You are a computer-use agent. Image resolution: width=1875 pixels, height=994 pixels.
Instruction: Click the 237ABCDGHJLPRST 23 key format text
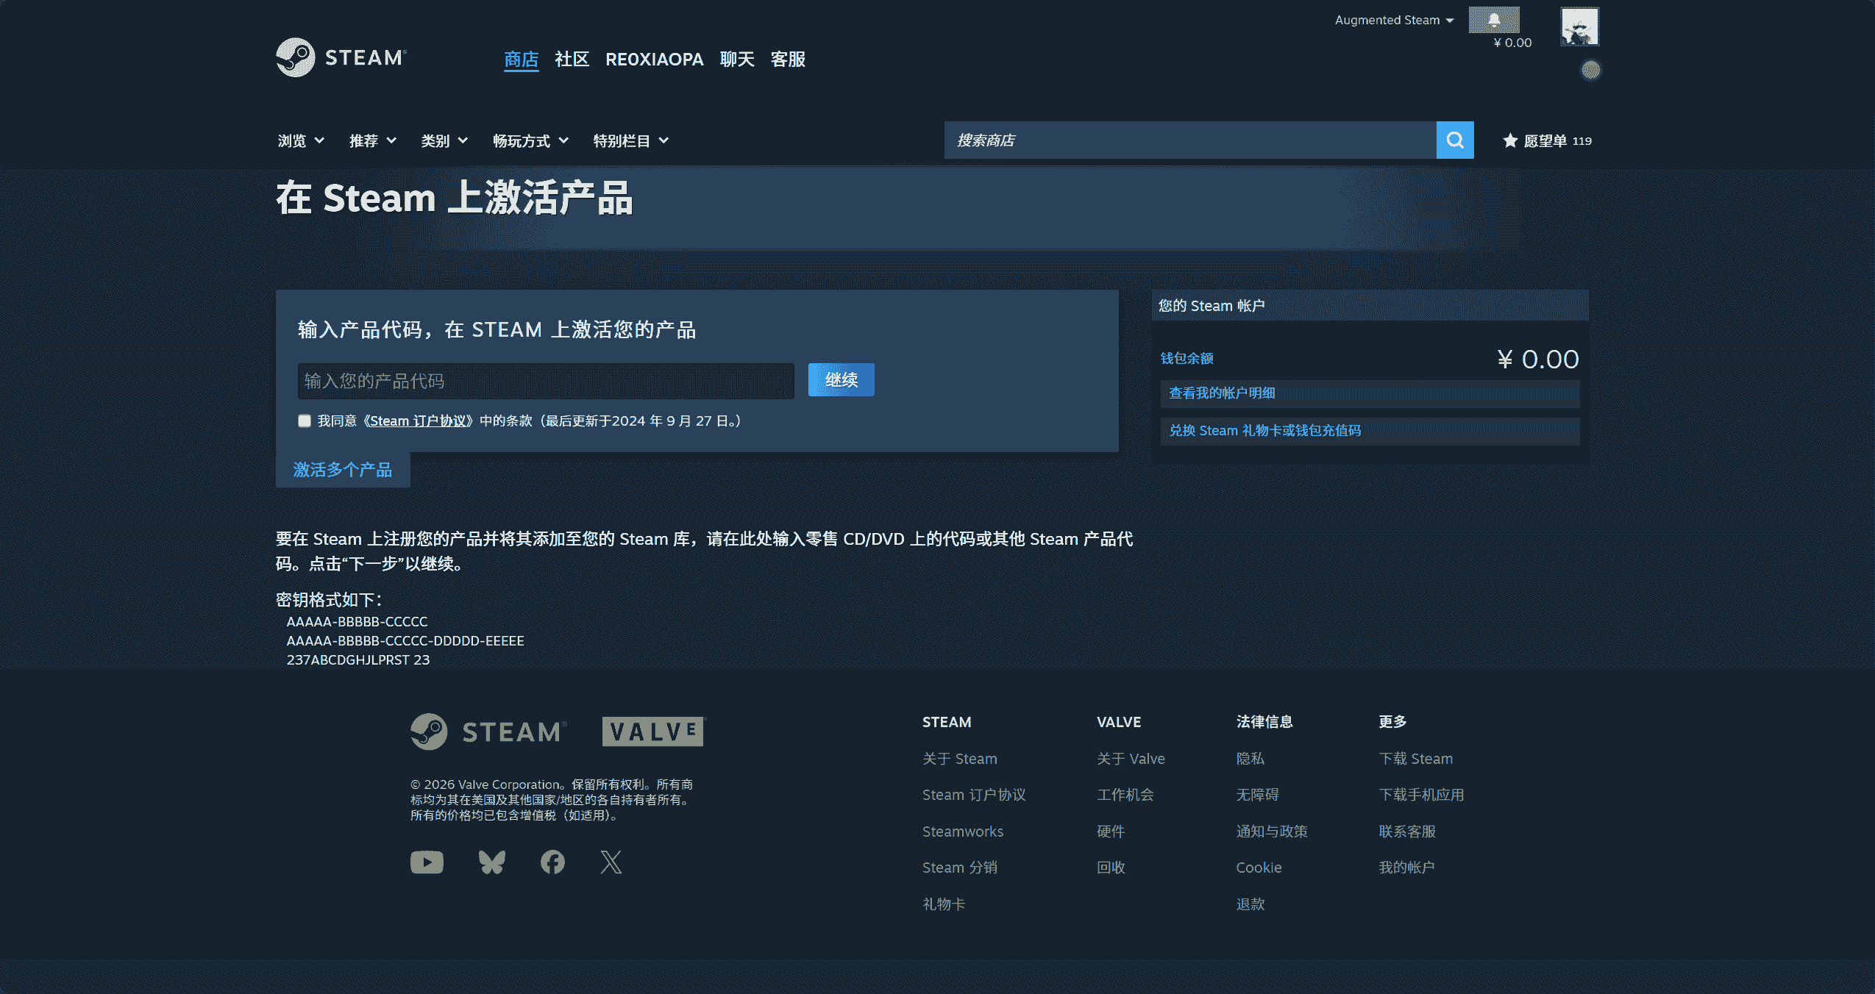(358, 660)
